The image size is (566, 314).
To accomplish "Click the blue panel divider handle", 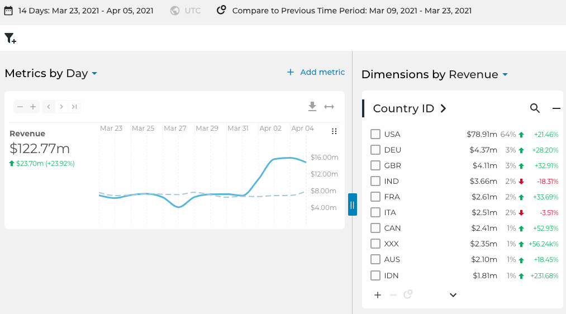I will [x=353, y=204].
